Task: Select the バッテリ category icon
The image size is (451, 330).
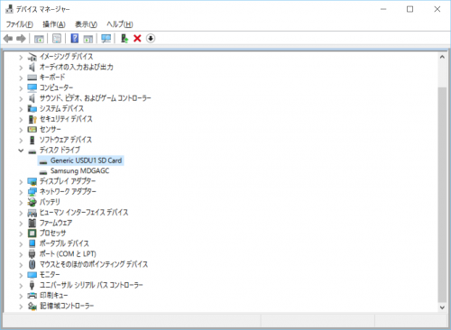Action: (32, 202)
